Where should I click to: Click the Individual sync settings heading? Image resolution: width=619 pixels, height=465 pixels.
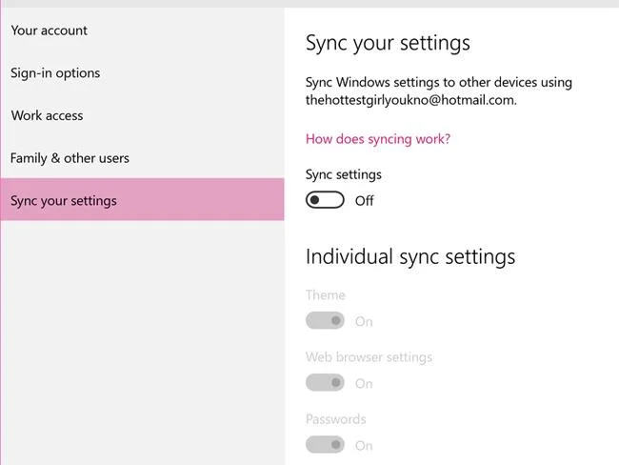[x=410, y=256]
